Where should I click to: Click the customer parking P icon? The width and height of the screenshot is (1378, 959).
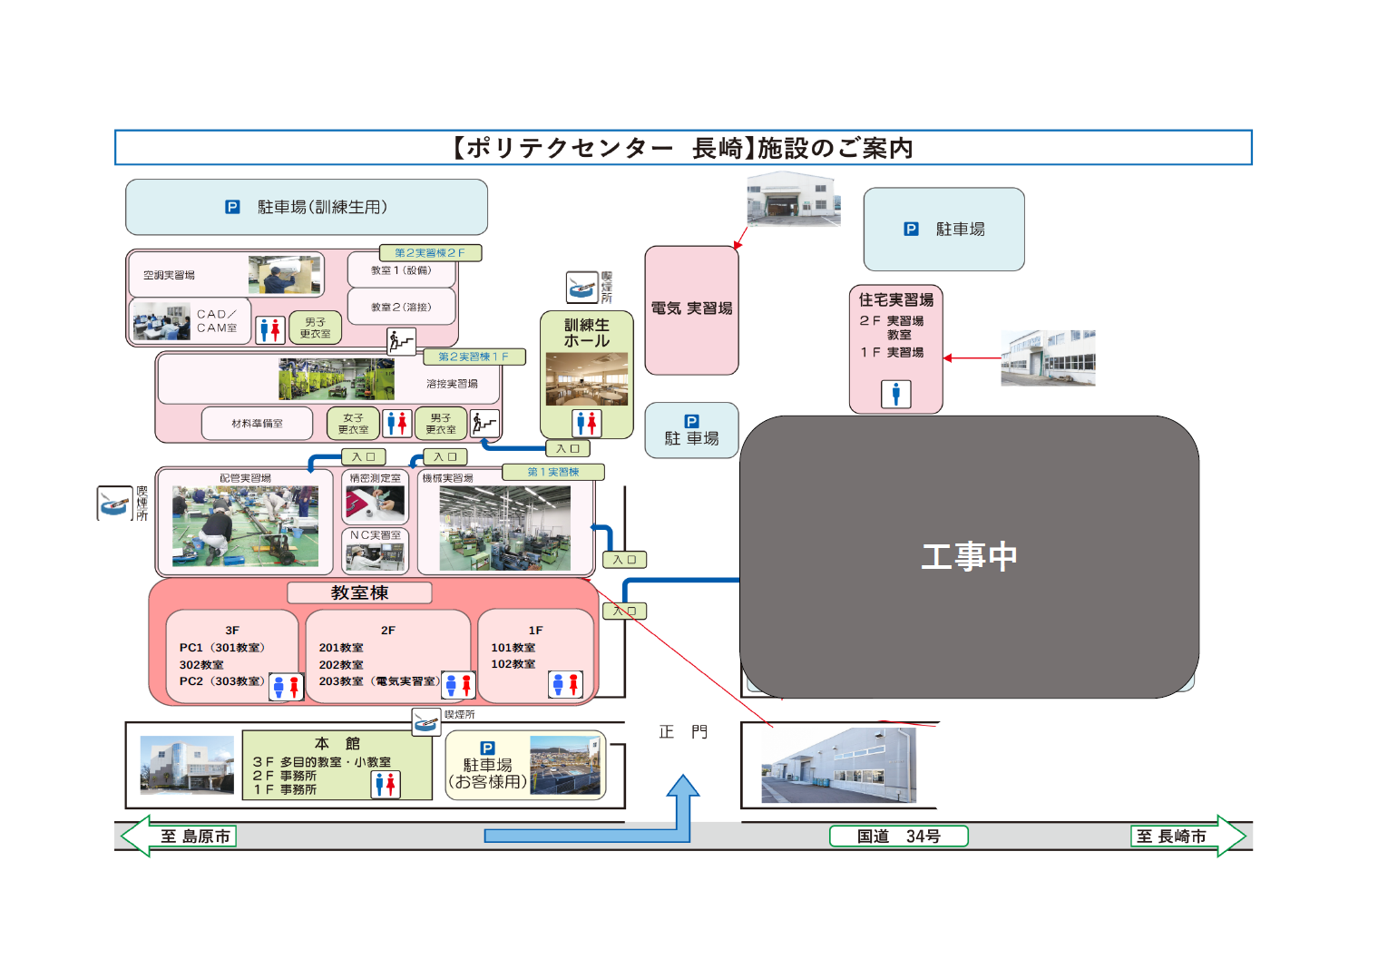[x=487, y=749]
